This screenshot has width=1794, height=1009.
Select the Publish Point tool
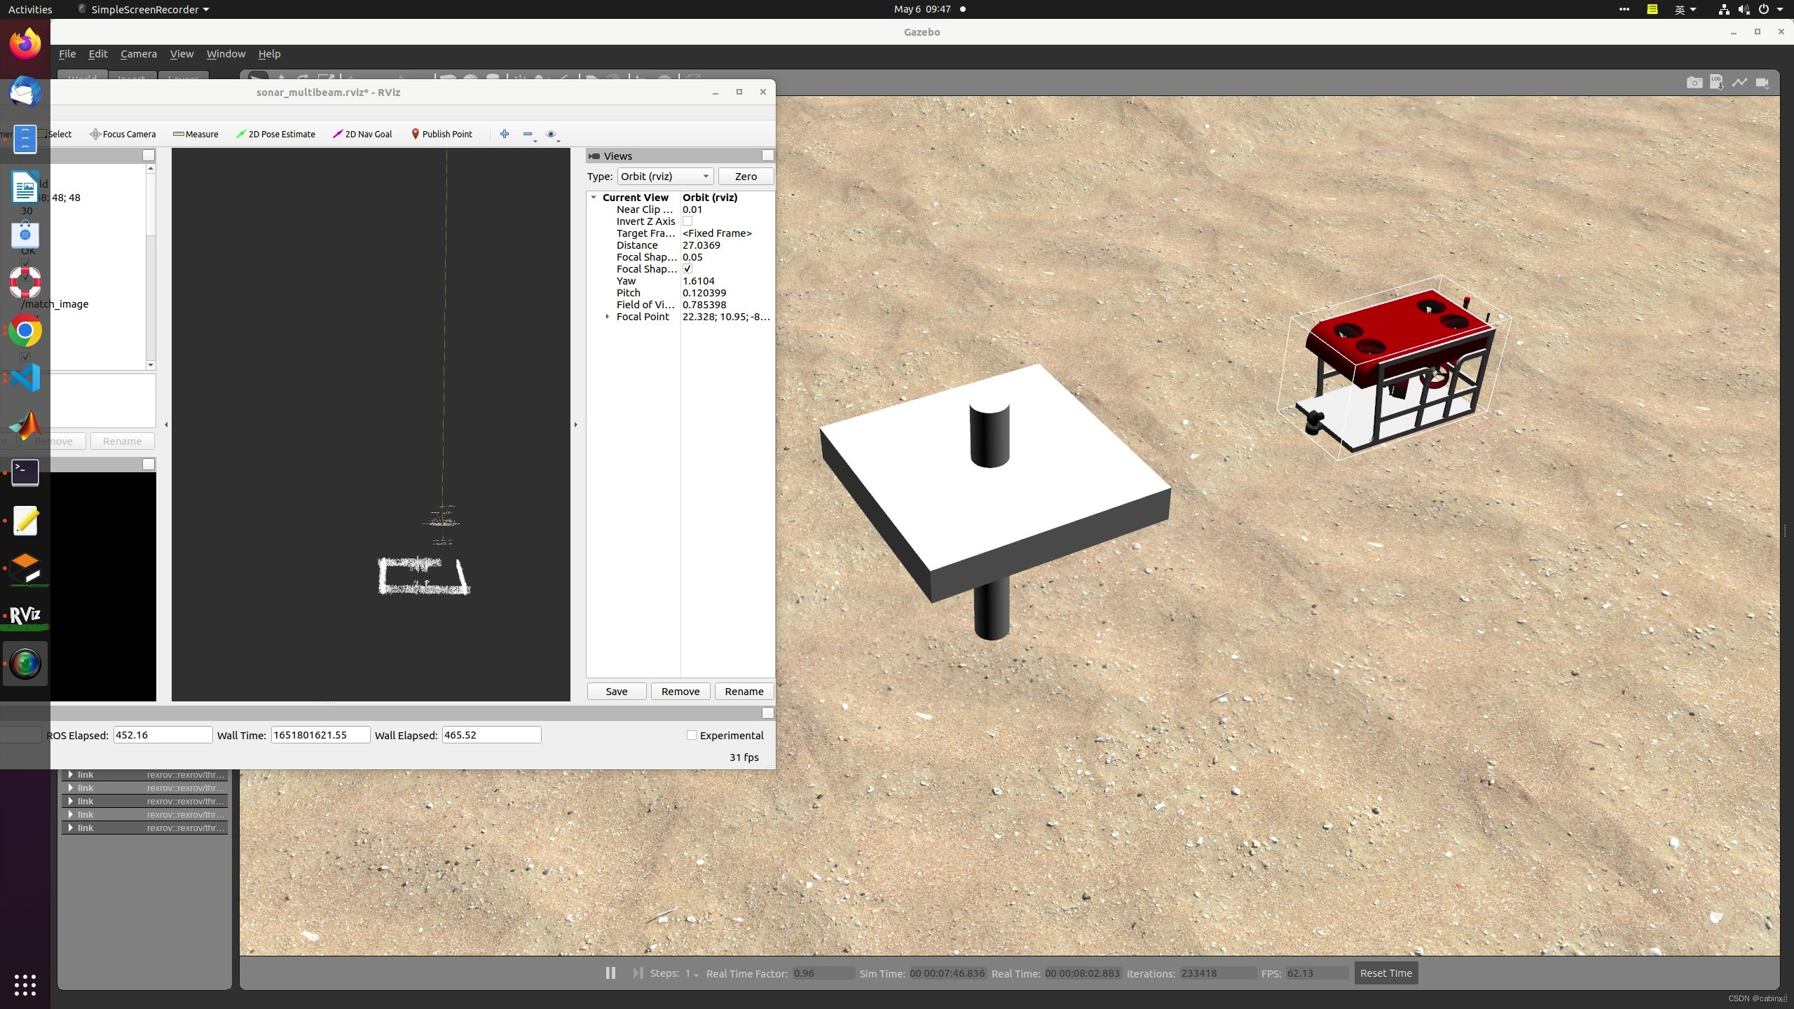point(441,134)
